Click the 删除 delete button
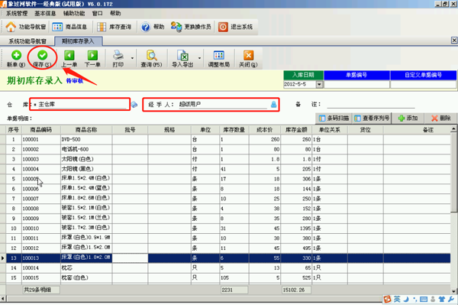Screen dimensions: 458x305 pyautogui.click(x=440, y=118)
